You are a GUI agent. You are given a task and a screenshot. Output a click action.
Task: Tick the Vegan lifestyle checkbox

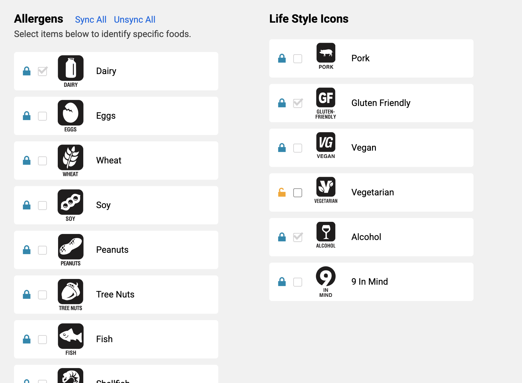coord(298,148)
